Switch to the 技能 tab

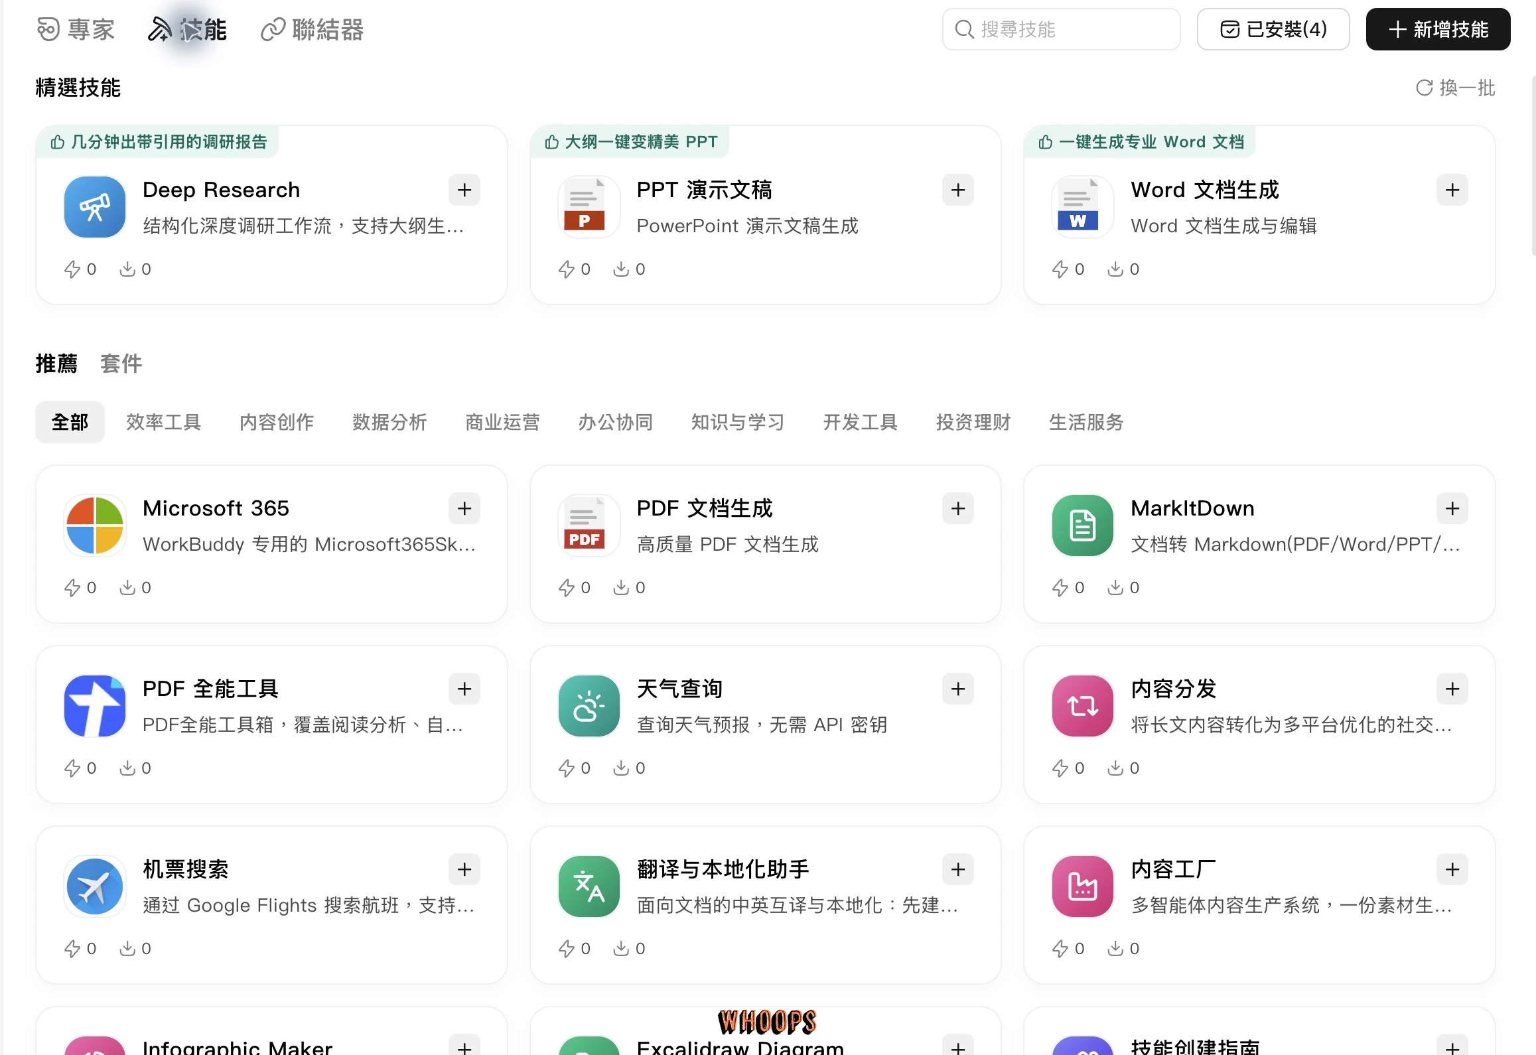click(187, 30)
